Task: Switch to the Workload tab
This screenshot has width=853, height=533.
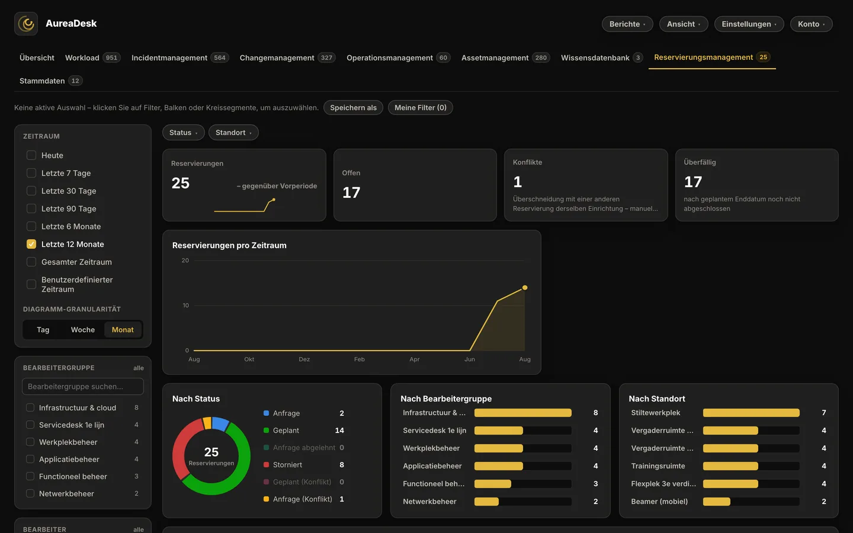Action: coord(93,57)
